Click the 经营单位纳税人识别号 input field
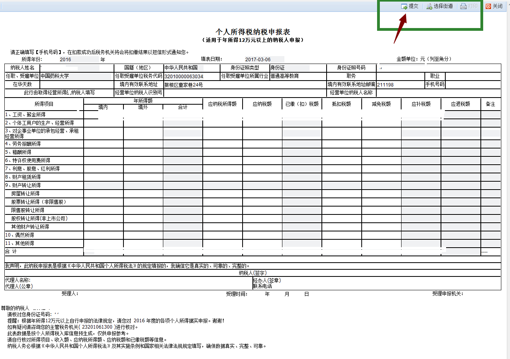This screenshot has height=359, width=510. coord(245,93)
